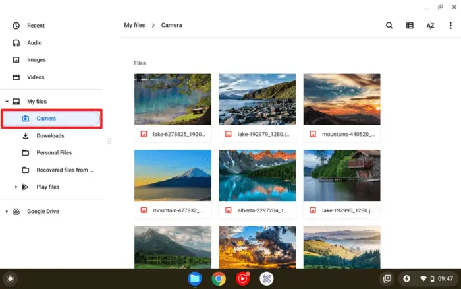461x289 pixels.
Task: Click file name mountain-477832_...
Action: [x=178, y=210]
